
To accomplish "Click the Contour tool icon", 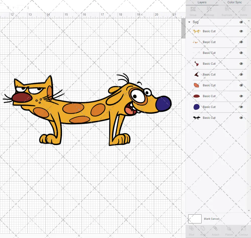I will (x=243, y=228).
